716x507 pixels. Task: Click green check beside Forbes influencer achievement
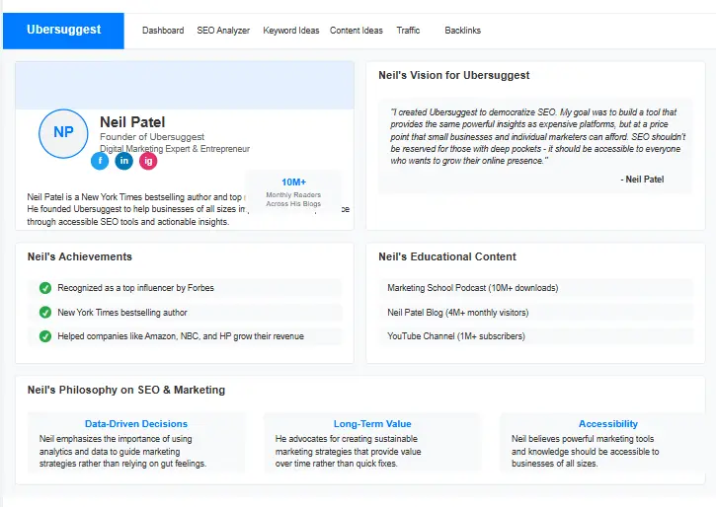45,288
